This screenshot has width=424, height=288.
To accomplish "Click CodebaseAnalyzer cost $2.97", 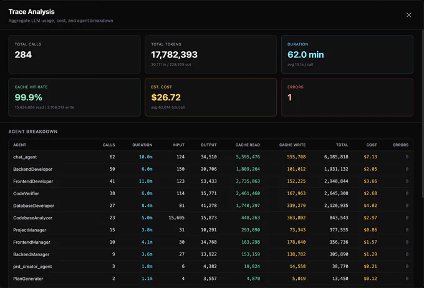I will click(370, 218).
